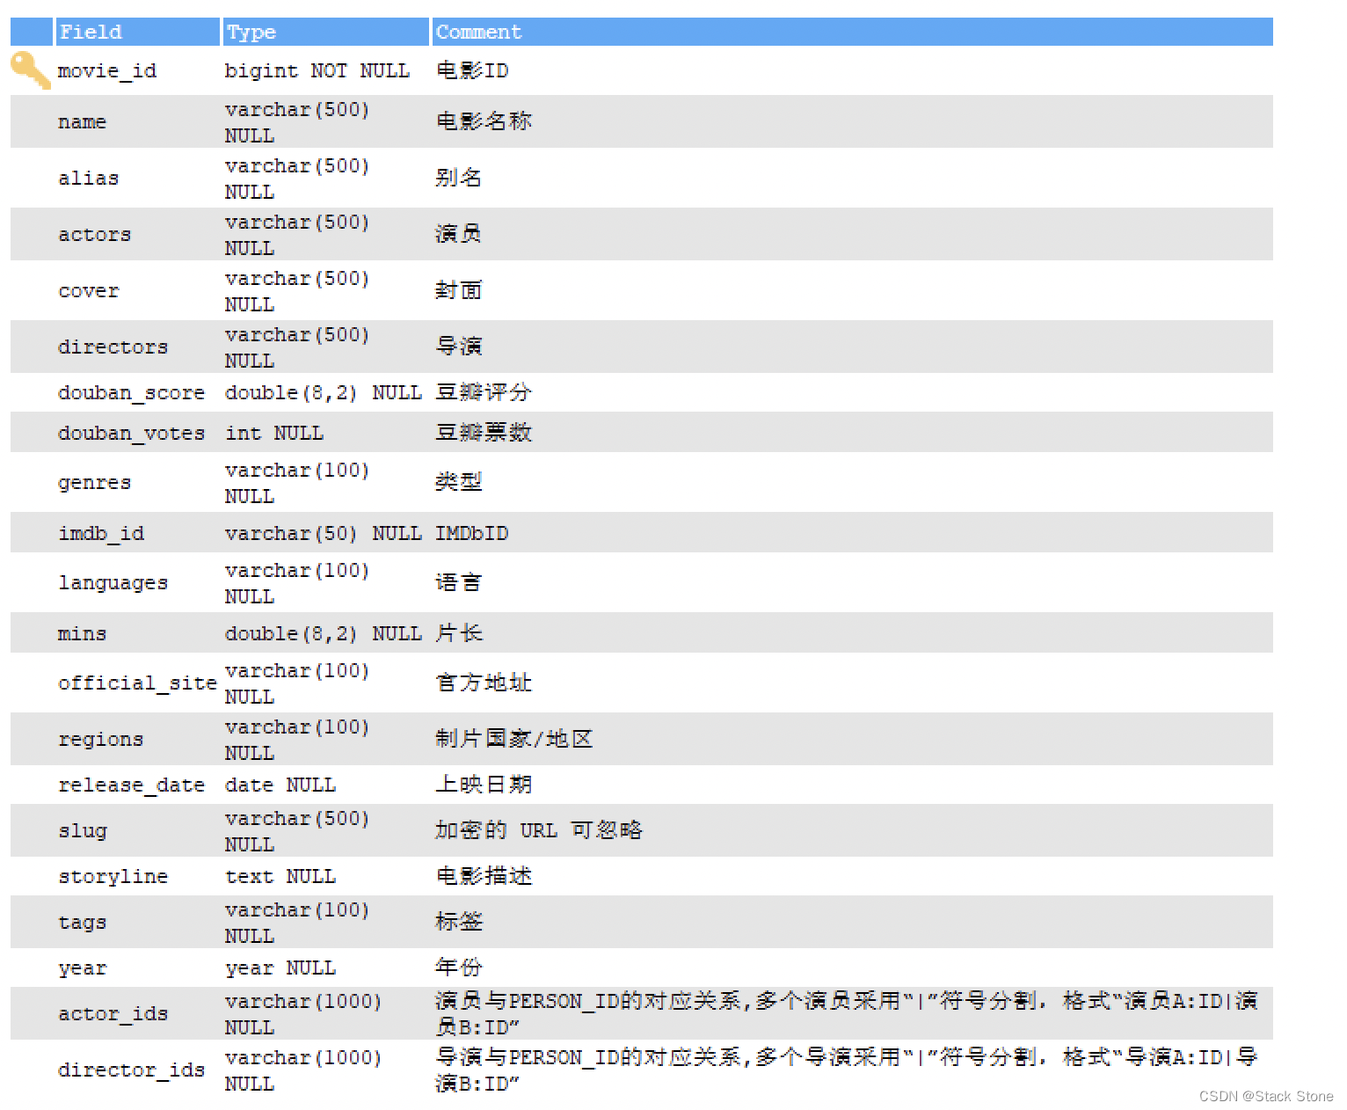The image size is (1347, 1110).
Task: Click the douban_score field cell
Action: [131, 393]
